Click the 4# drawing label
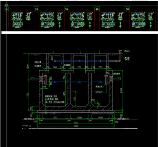The height and width of the screenshot is (147, 158). tap(97, 9)
